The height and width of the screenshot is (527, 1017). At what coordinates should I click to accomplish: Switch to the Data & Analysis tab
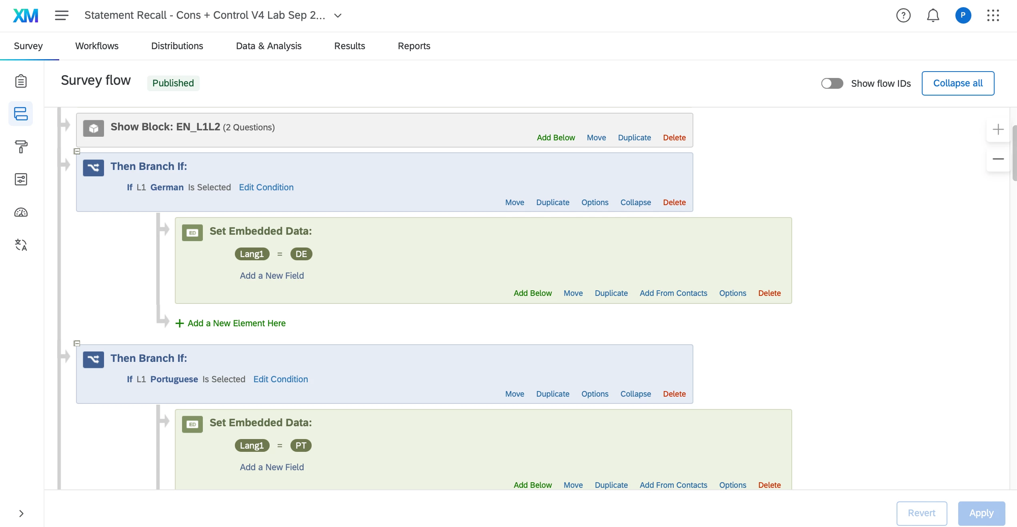(268, 46)
